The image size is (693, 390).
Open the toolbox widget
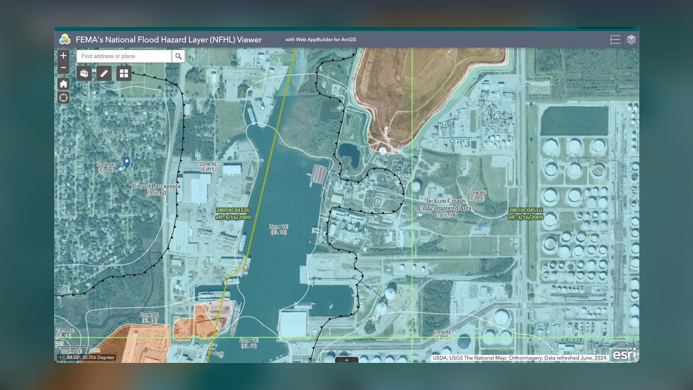84,73
